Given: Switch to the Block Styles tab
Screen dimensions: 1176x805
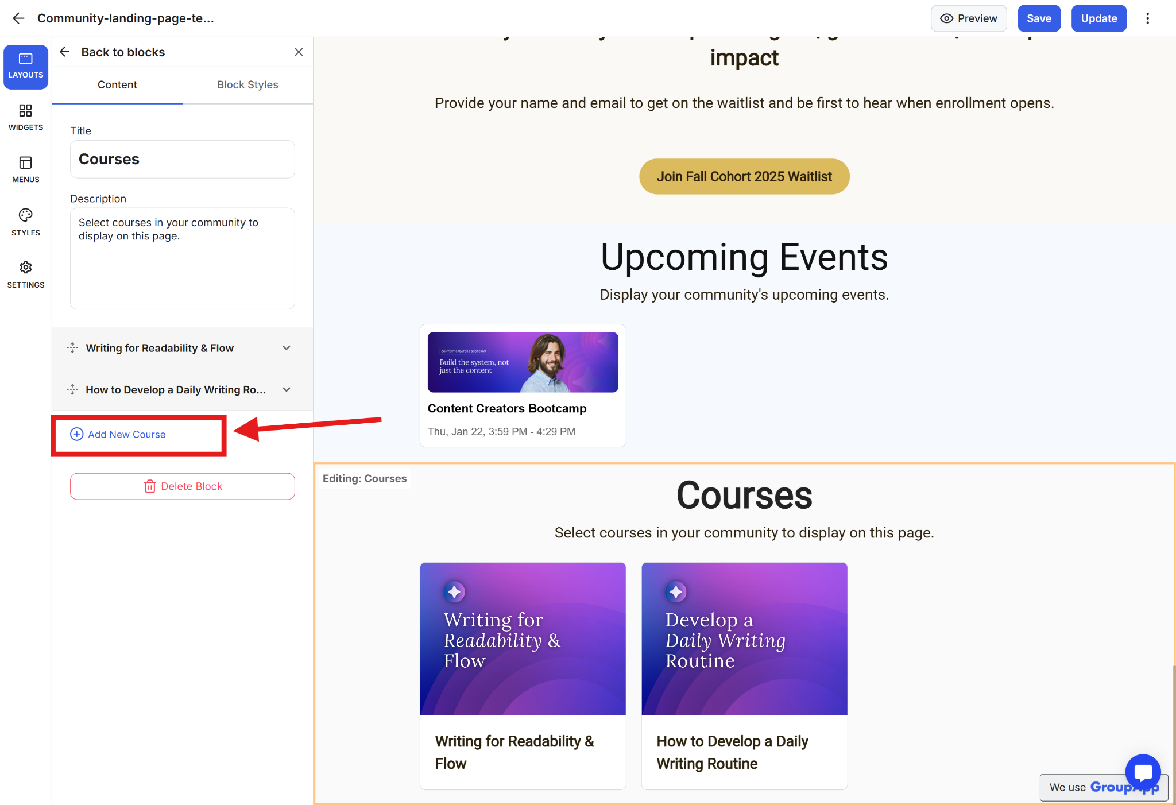Looking at the screenshot, I should [247, 85].
